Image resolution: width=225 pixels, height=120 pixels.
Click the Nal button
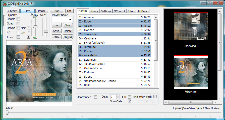coord(70,37)
